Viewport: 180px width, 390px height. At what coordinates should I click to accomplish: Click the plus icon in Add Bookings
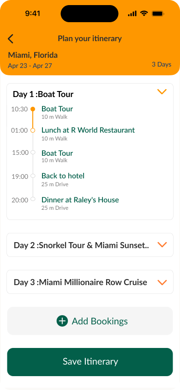(62, 321)
